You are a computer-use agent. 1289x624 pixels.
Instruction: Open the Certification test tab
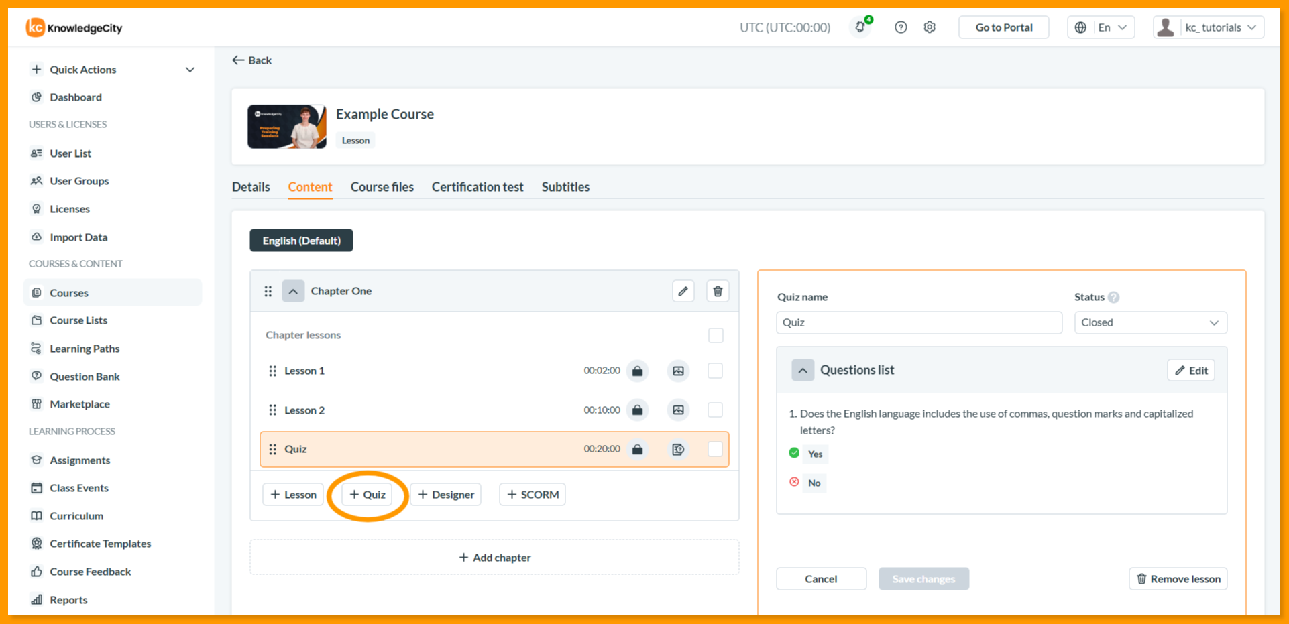478,187
